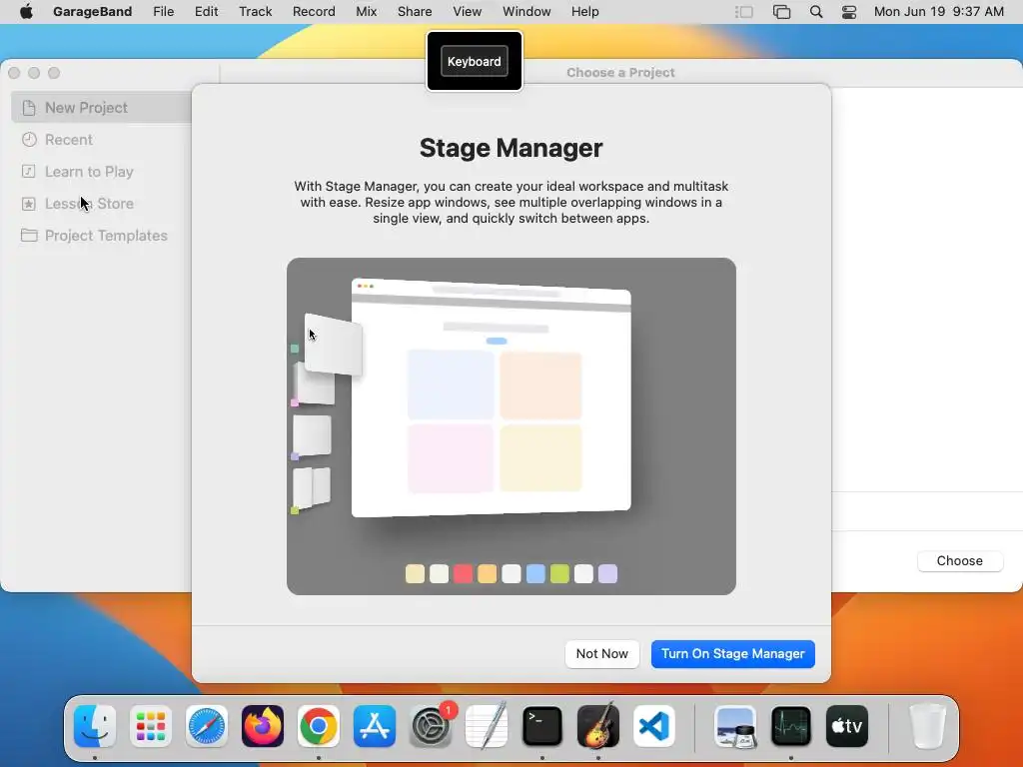Viewport: 1023px width, 767px height.
Task: Open the Record menu
Action: 314,12
